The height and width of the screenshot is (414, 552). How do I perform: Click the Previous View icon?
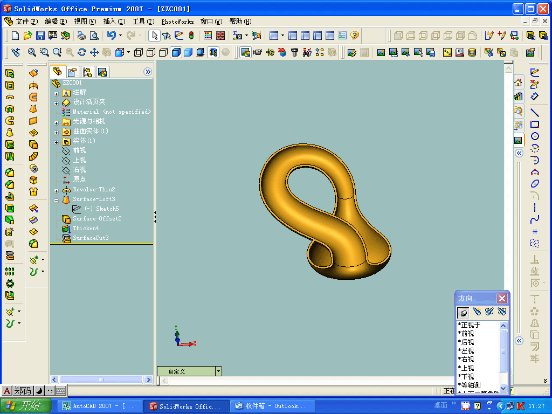point(16,52)
